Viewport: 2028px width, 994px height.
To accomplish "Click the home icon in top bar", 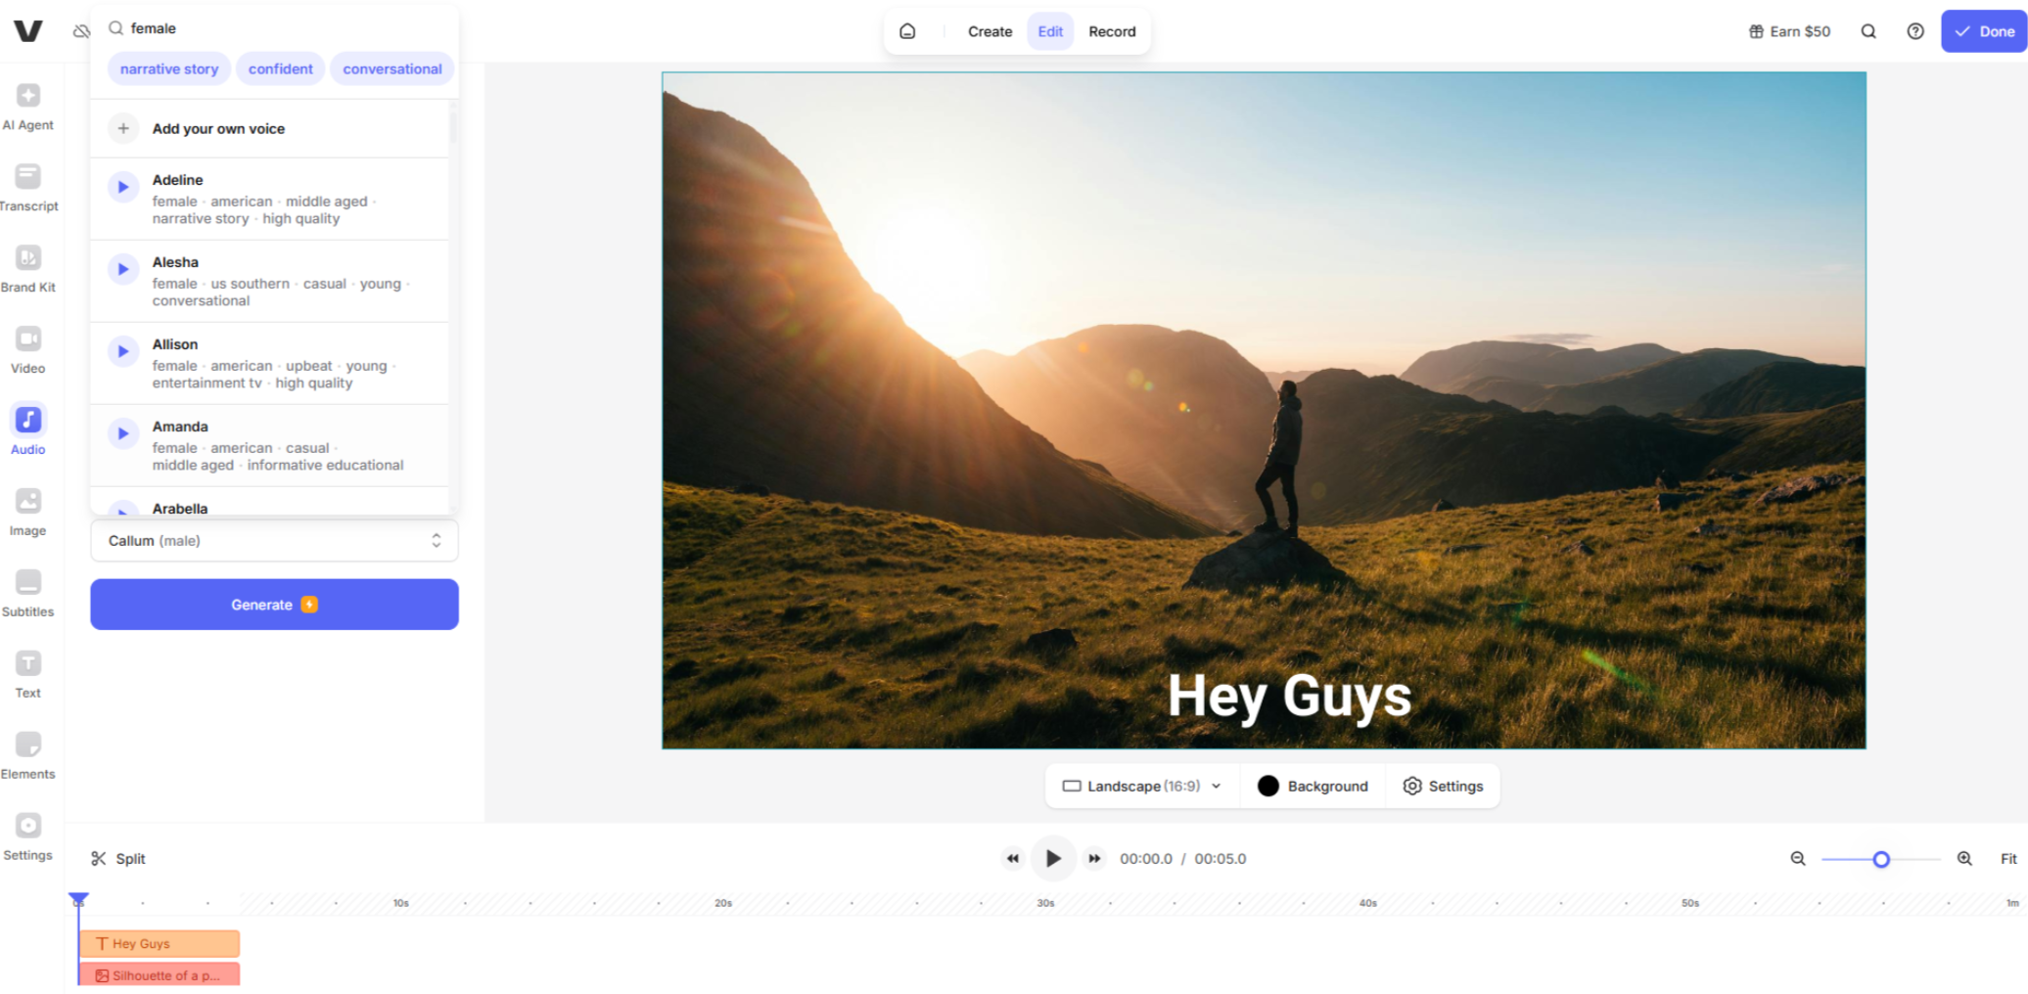I will (x=907, y=31).
